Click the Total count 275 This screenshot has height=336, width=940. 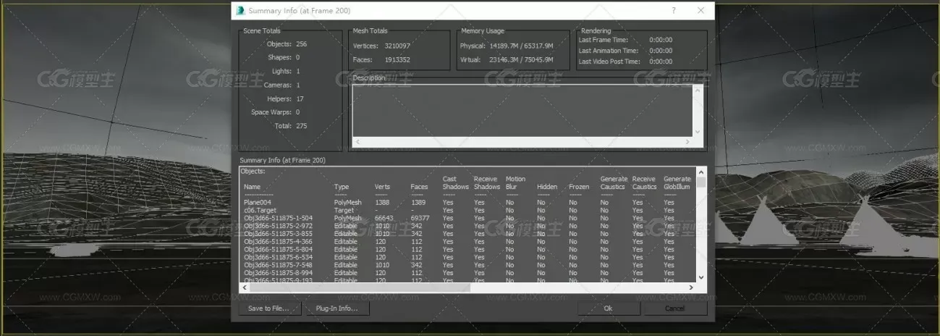tap(301, 126)
